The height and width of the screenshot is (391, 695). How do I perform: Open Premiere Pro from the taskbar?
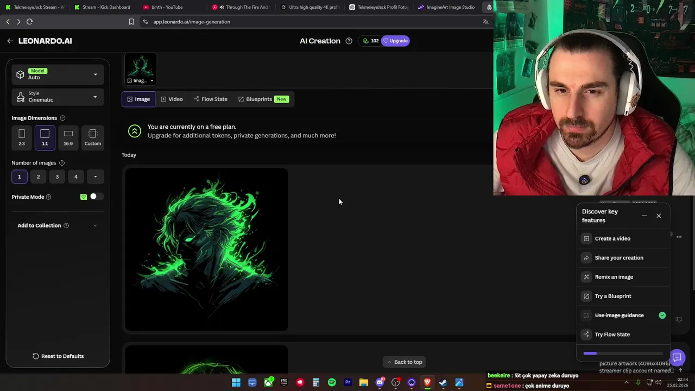(x=347, y=383)
